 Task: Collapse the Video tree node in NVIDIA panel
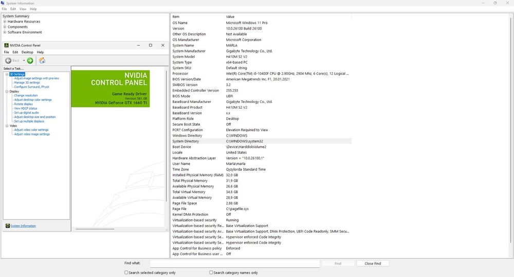[x=7, y=126]
